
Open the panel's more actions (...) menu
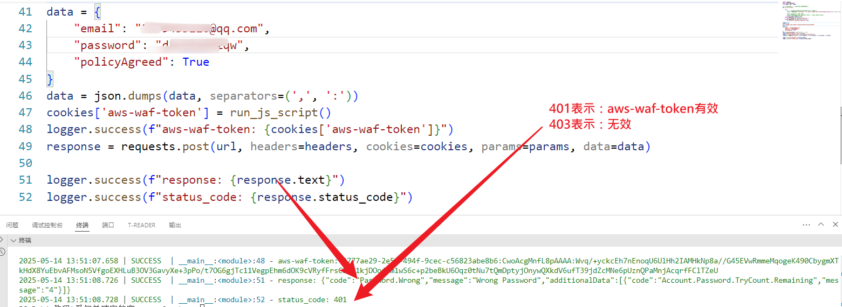click(x=806, y=225)
